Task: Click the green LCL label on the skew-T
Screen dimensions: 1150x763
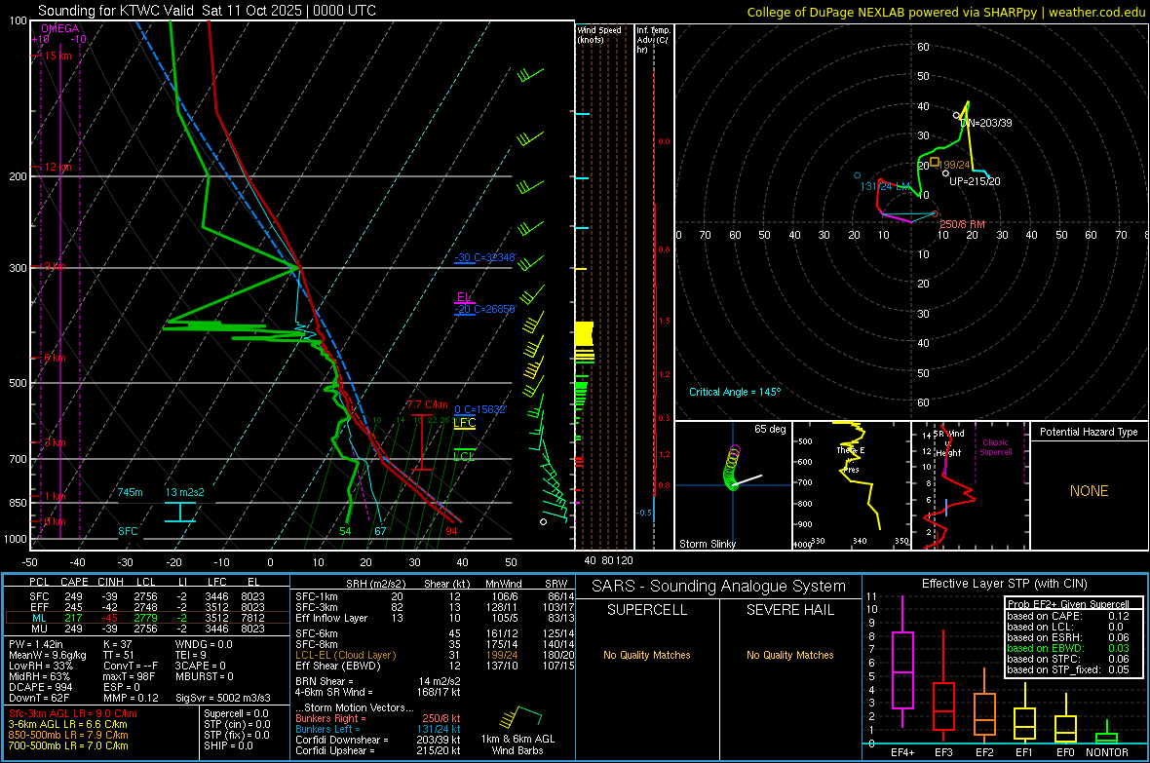Action: click(464, 456)
